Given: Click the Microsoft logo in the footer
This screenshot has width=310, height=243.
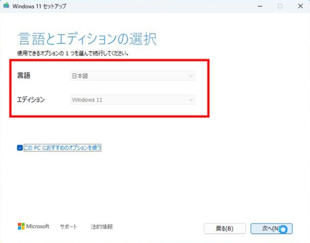Looking at the screenshot, I should [34, 226].
